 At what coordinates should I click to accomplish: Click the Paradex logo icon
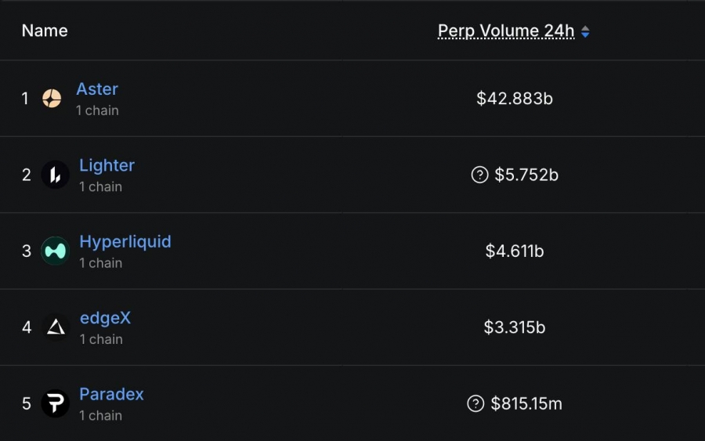pyautogui.click(x=55, y=403)
